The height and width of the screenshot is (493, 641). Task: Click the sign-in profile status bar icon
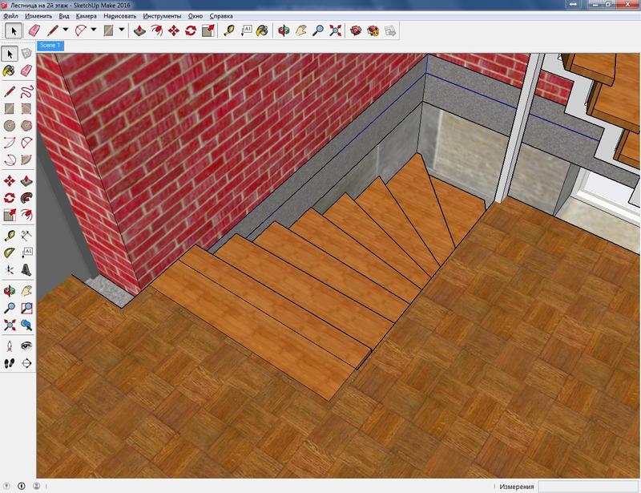(36, 486)
